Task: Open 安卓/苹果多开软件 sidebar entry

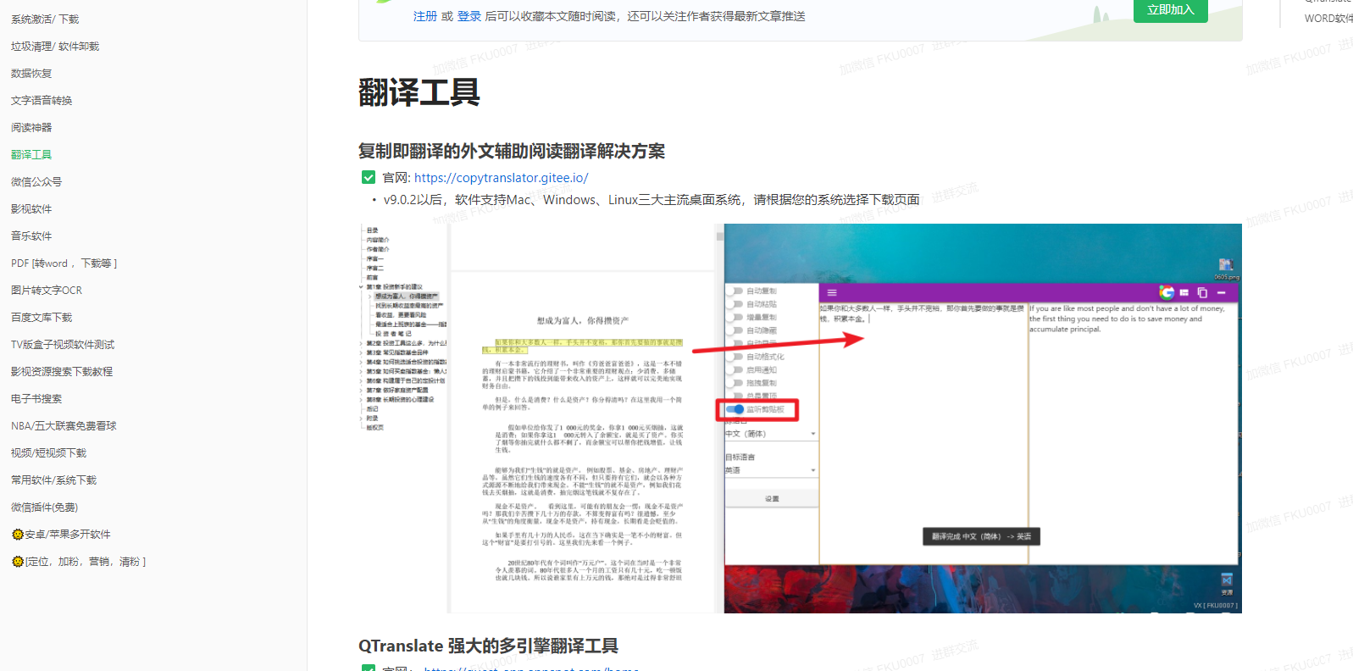Action: (x=61, y=534)
